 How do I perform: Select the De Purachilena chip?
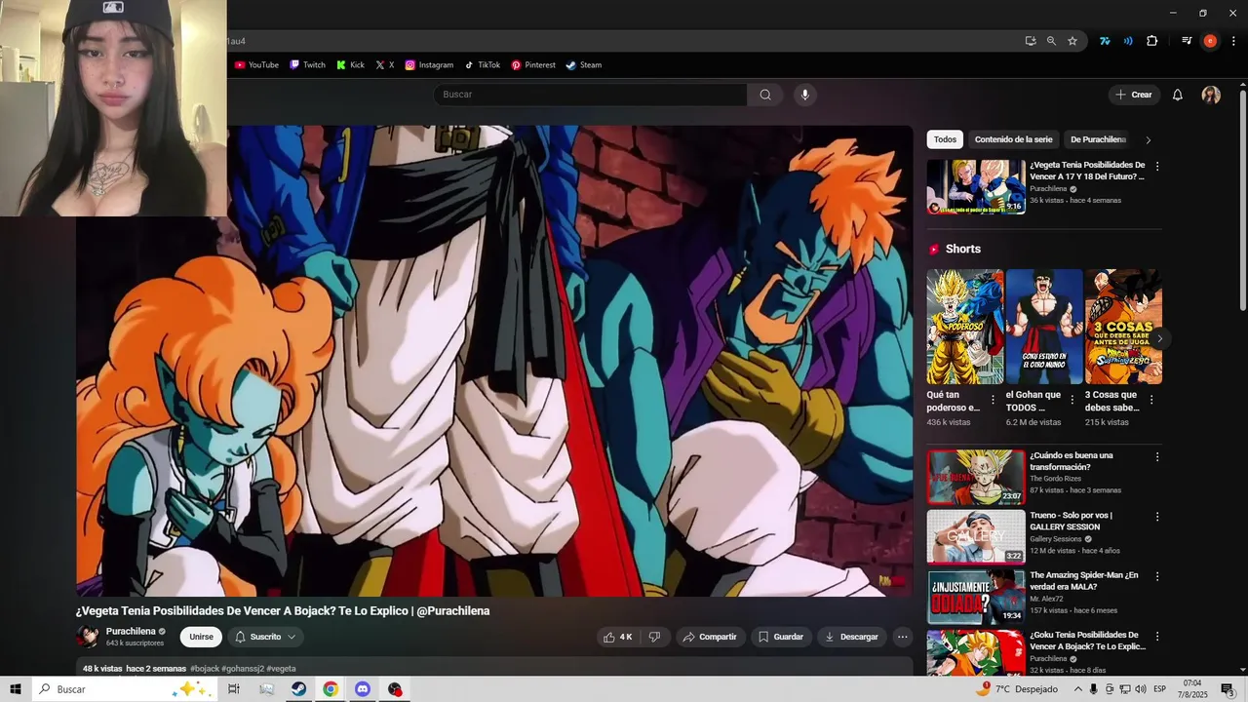pos(1098,139)
